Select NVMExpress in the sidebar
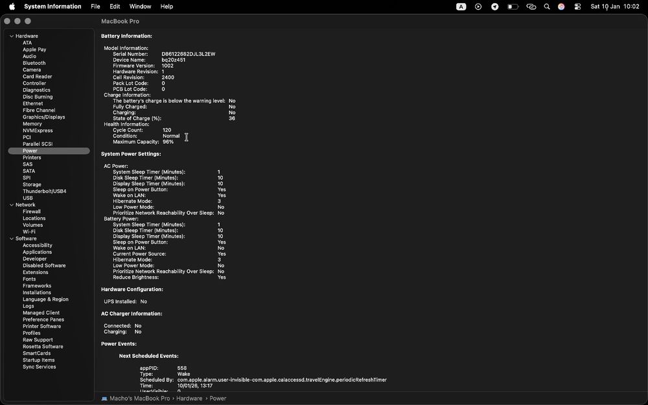Screen dimensions: 648x405 pyautogui.click(x=38, y=130)
